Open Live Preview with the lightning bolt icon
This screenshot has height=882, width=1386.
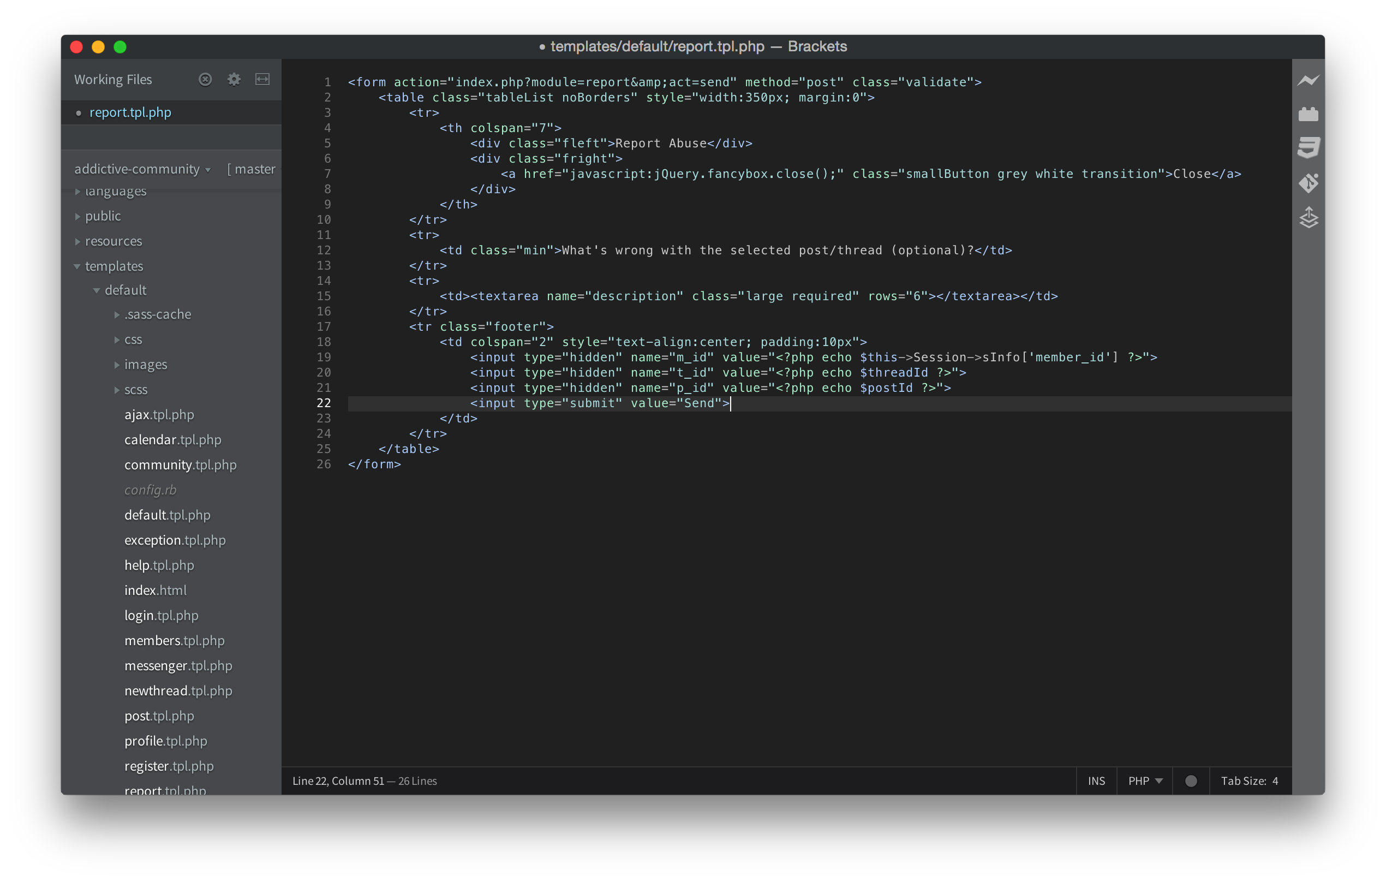click(x=1308, y=80)
